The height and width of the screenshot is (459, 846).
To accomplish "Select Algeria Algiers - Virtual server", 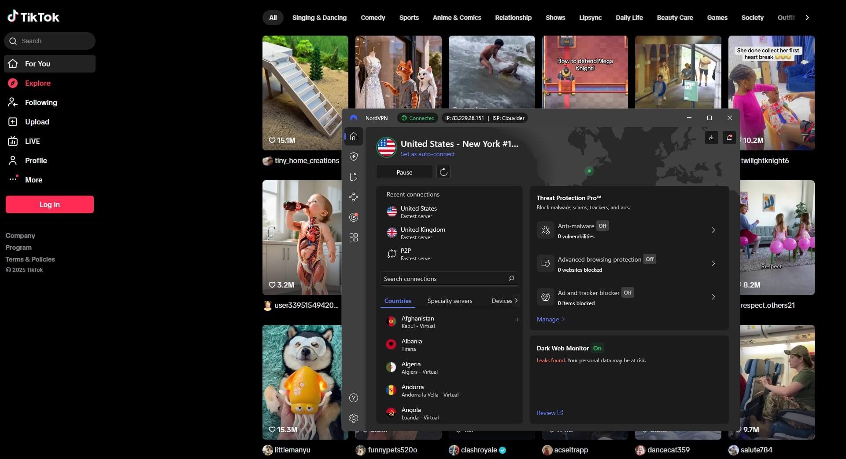I will tap(449, 368).
